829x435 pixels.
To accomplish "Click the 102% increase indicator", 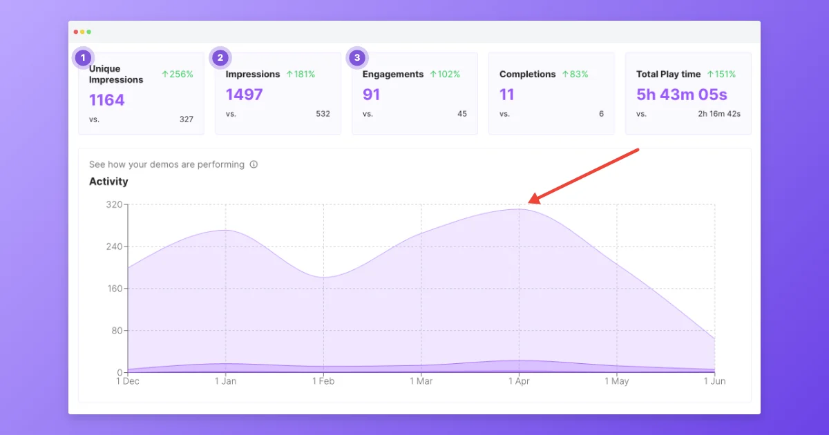I will click(x=445, y=74).
